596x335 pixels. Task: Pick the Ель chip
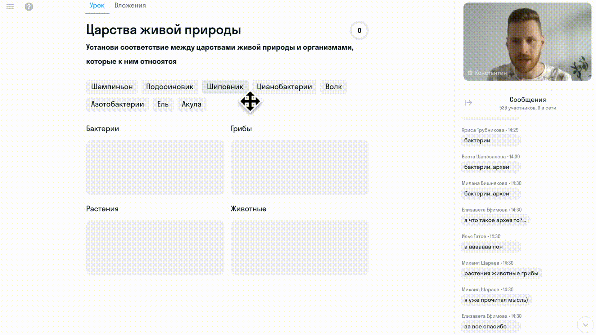(163, 104)
